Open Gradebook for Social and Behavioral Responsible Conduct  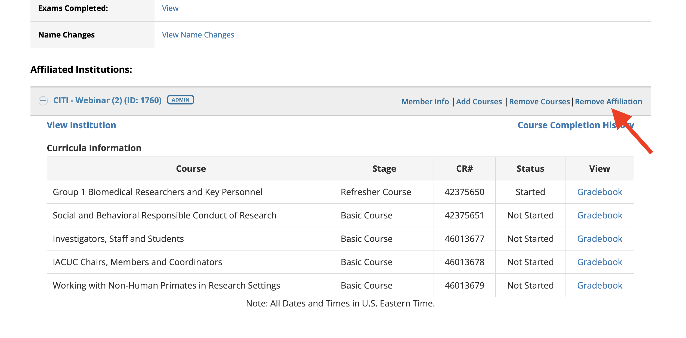[x=600, y=215]
